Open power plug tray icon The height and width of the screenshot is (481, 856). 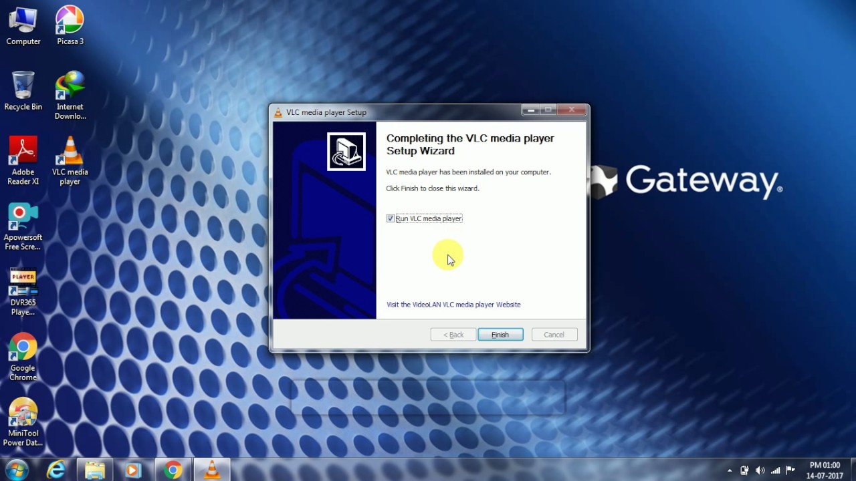point(744,470)
